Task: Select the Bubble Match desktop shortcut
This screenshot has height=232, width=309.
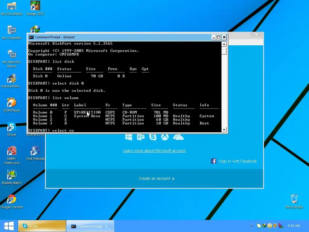Action: click(11, 177)
